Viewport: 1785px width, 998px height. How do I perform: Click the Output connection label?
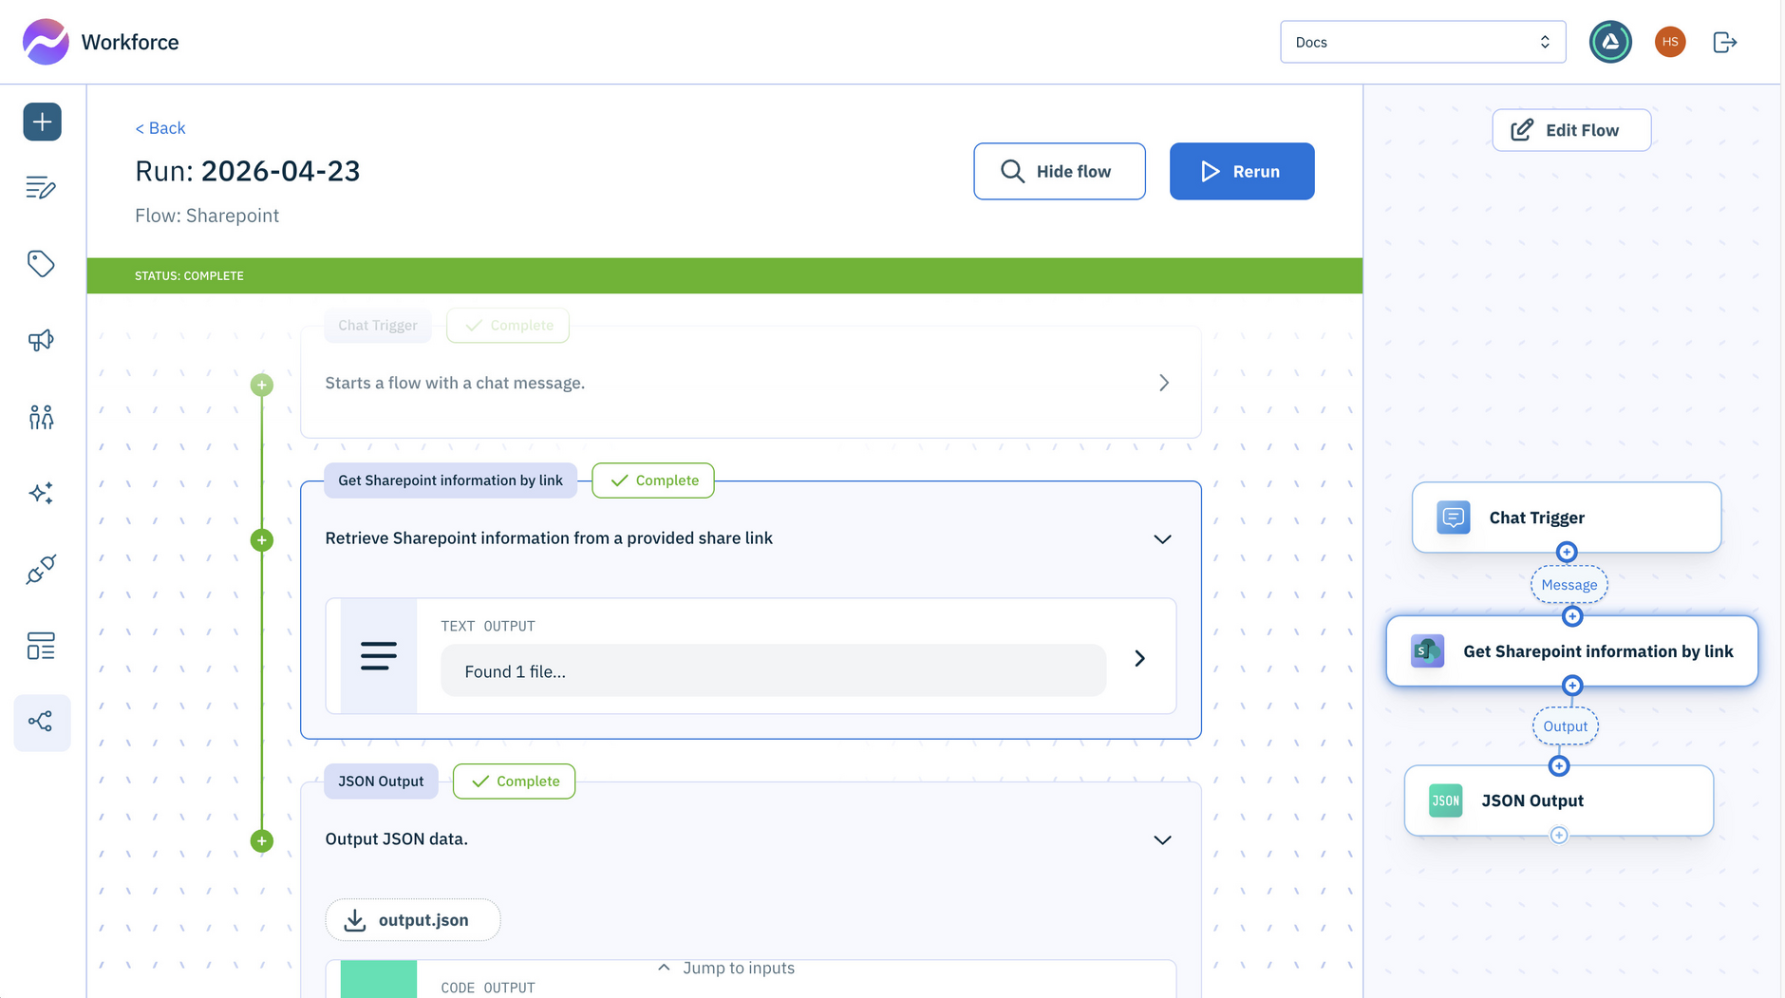point(1565,726)
